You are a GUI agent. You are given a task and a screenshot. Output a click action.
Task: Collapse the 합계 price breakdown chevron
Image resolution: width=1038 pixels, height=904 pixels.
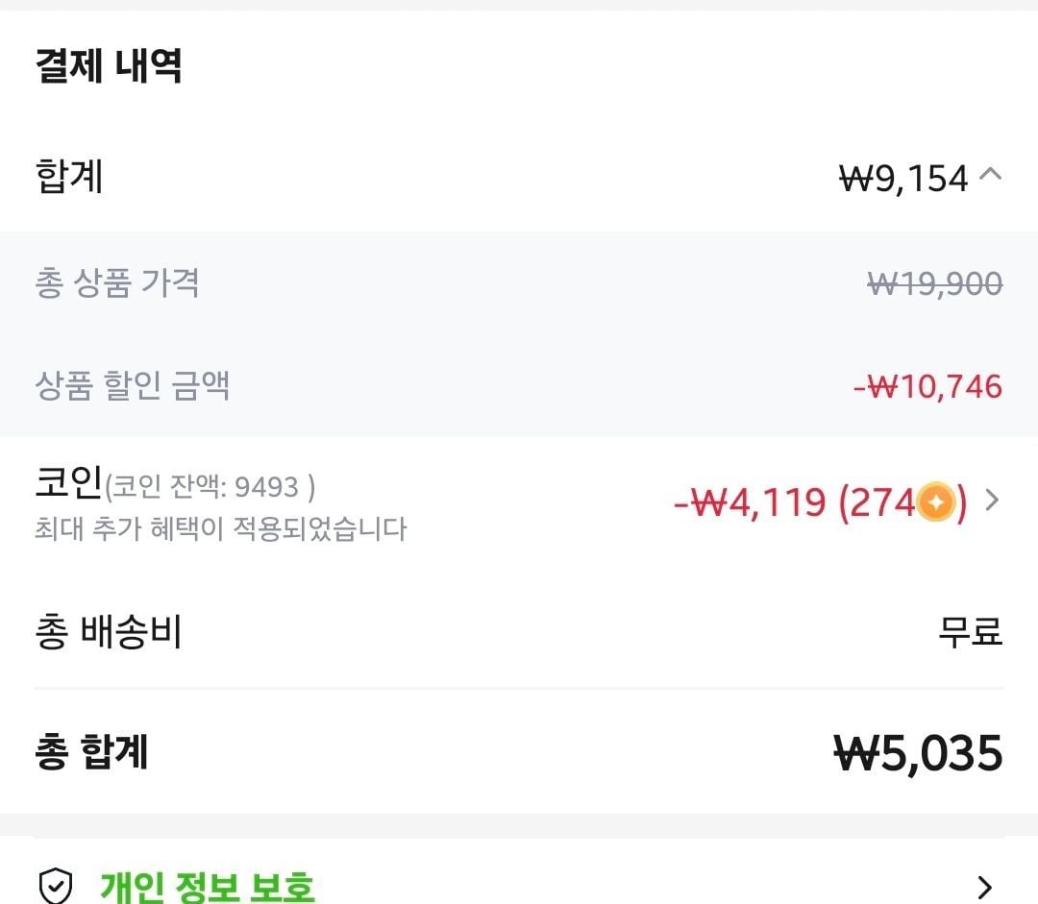coord(991,175)
